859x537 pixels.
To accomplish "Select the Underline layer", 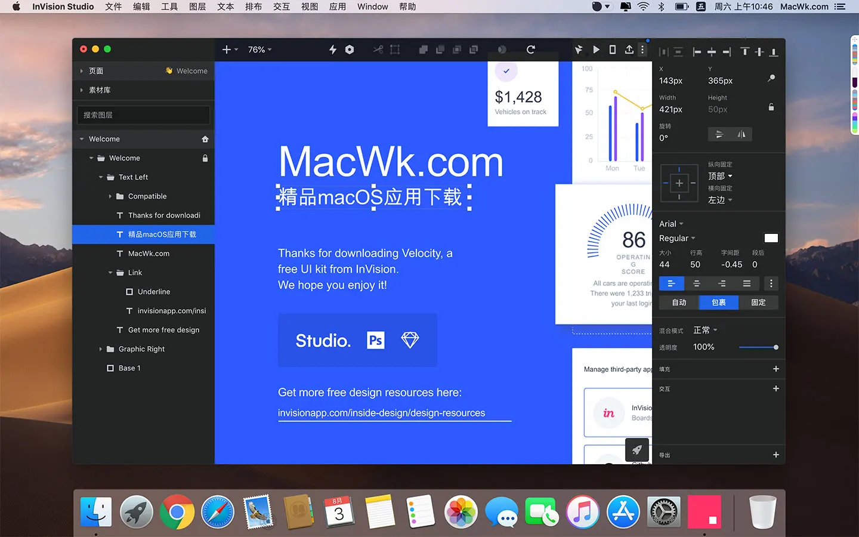I will [143, 292].
